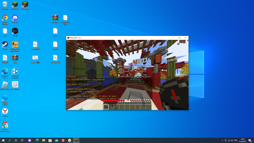Select the kml folder on desktop
Viewport: 254px width, 143px height.
5,32
